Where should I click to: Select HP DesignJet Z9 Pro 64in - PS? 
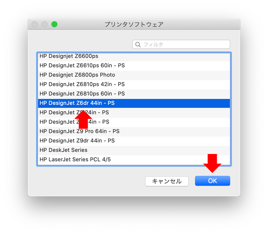(134, 131)
